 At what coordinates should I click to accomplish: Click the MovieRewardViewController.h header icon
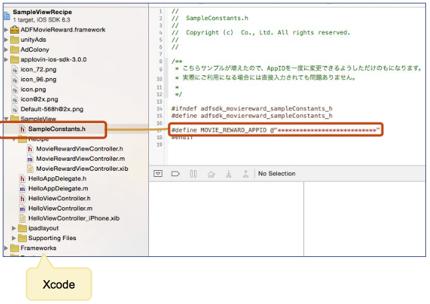click(30, 149)
